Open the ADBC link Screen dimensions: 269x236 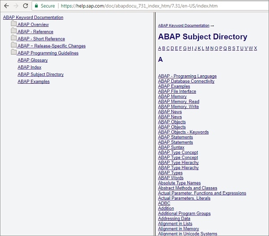click(164, 203)
